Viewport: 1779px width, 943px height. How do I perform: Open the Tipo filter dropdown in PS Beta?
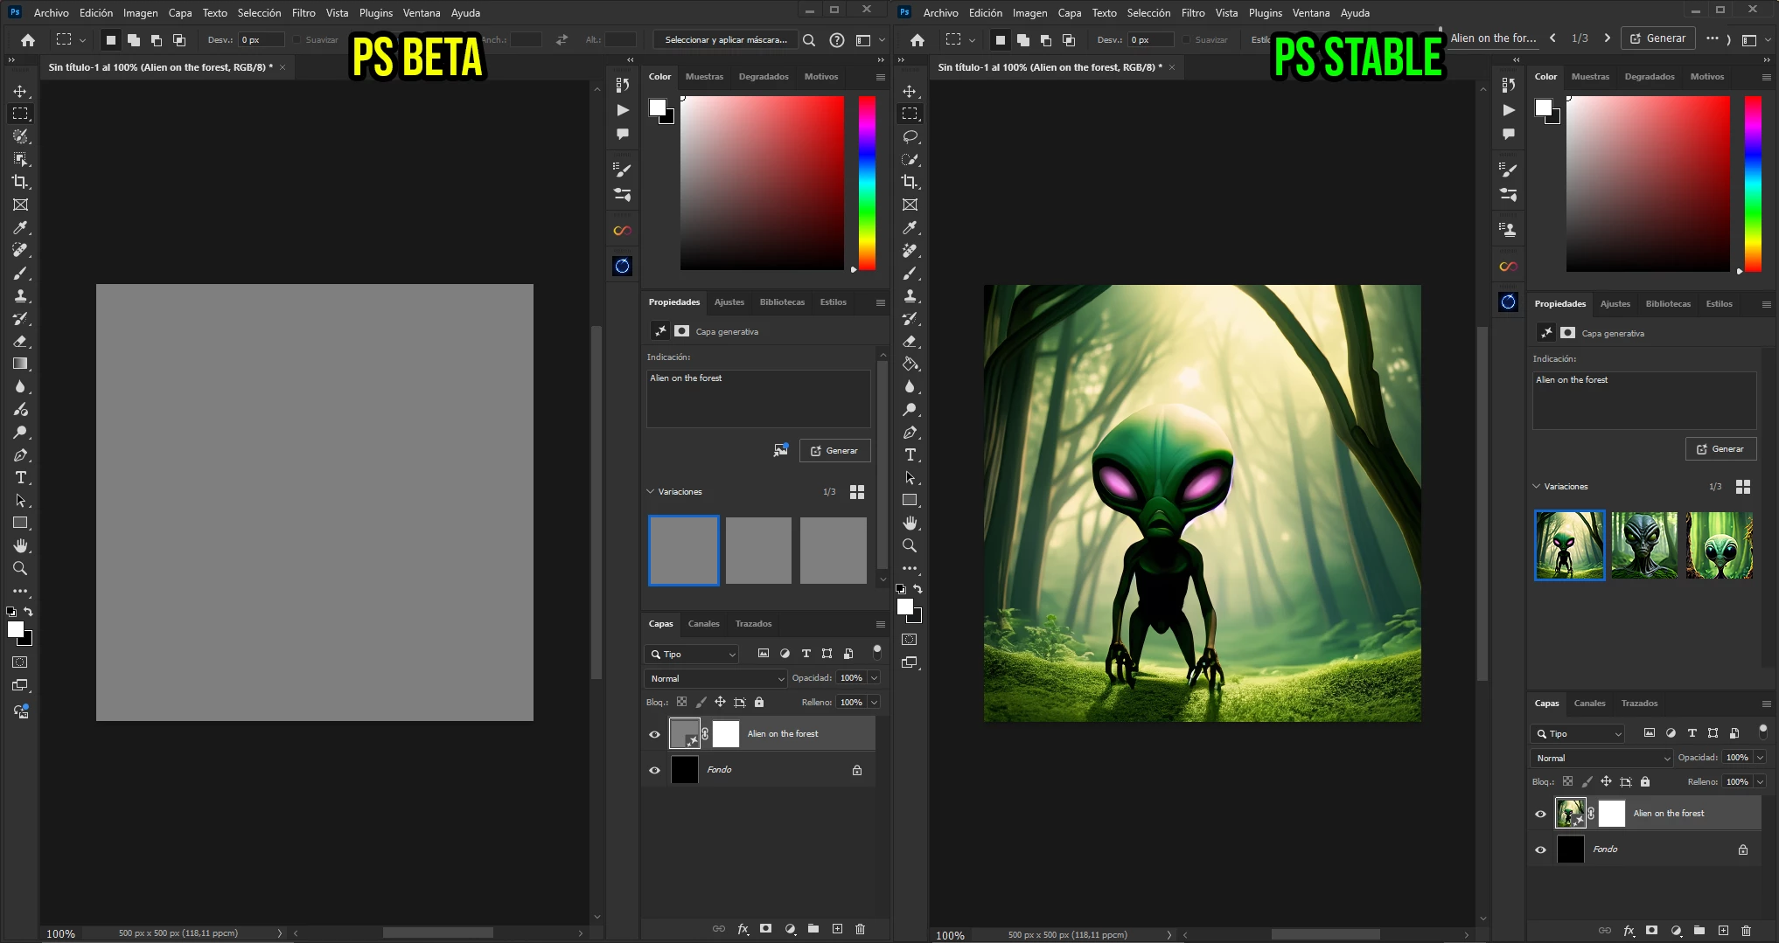[x=693, y=654]
